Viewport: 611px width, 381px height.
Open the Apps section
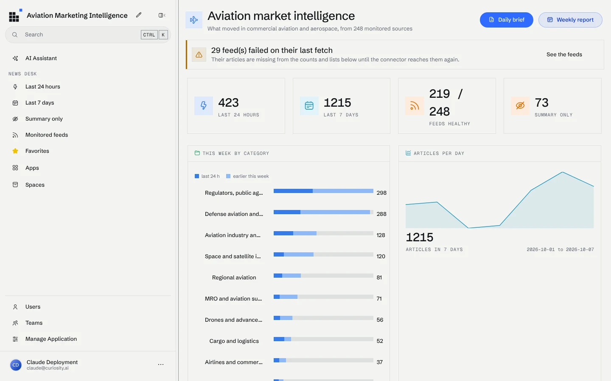[x=88, y=168]
